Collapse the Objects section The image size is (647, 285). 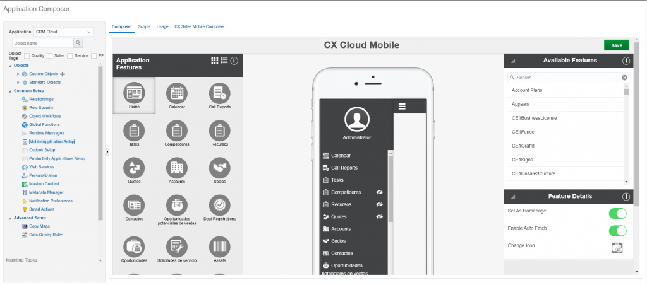tap(10, 66)
